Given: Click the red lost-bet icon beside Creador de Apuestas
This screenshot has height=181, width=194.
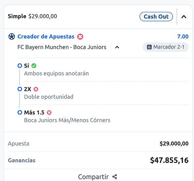Looking at the screenshot, I should click(80, 37).
